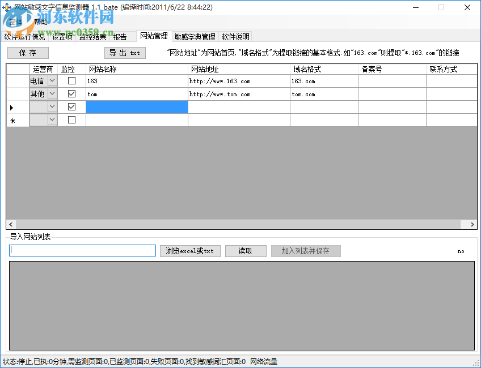Image resolution: width=481 pixels, height=368 pixels.
Task: Browse for an excel or txt file
Action: pyautogui.click(x=190, y=251)
